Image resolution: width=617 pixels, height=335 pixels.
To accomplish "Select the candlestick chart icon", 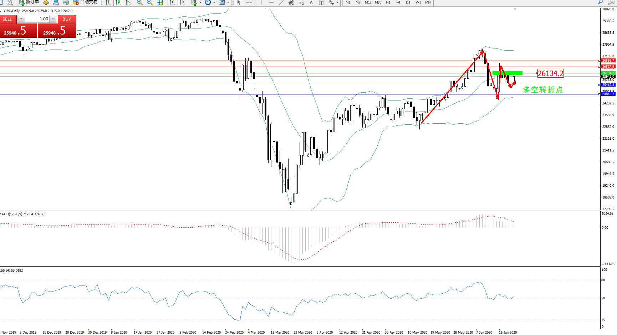I will click(118, 2).
